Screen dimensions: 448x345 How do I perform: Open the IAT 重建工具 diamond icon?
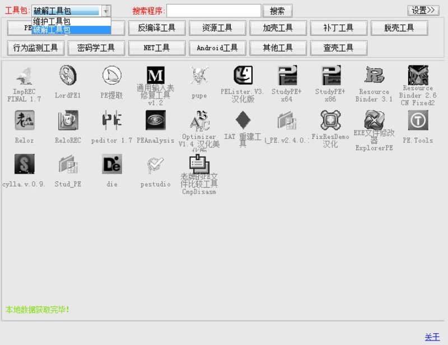click(243, 120)
